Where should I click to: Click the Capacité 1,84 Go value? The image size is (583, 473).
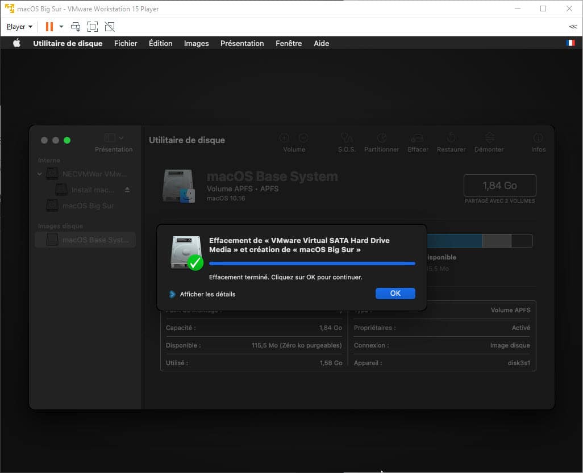point(331,328)
